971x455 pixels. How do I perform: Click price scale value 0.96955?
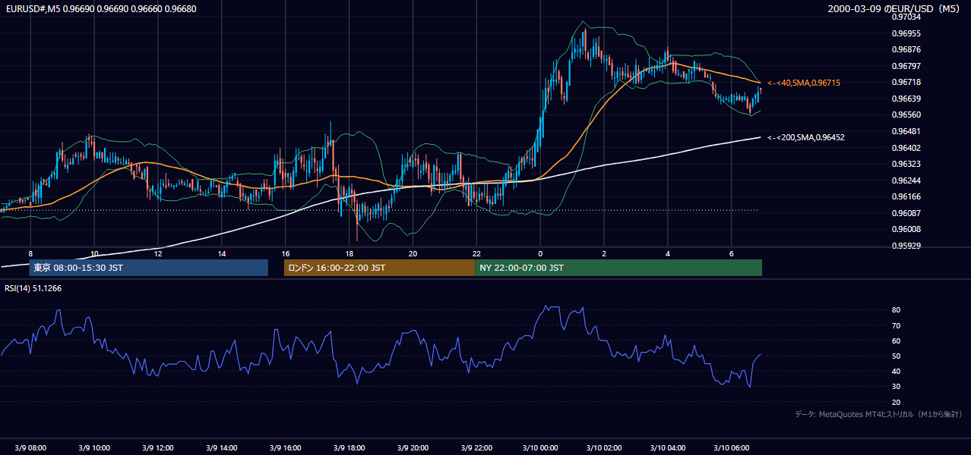coord(906,33)
